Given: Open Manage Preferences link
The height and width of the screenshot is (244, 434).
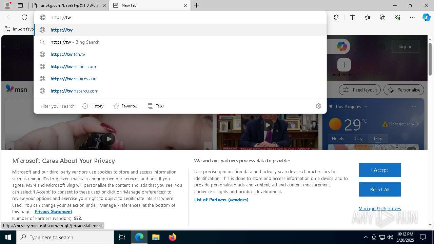Looking at the screenshot, I should [380, 209].
